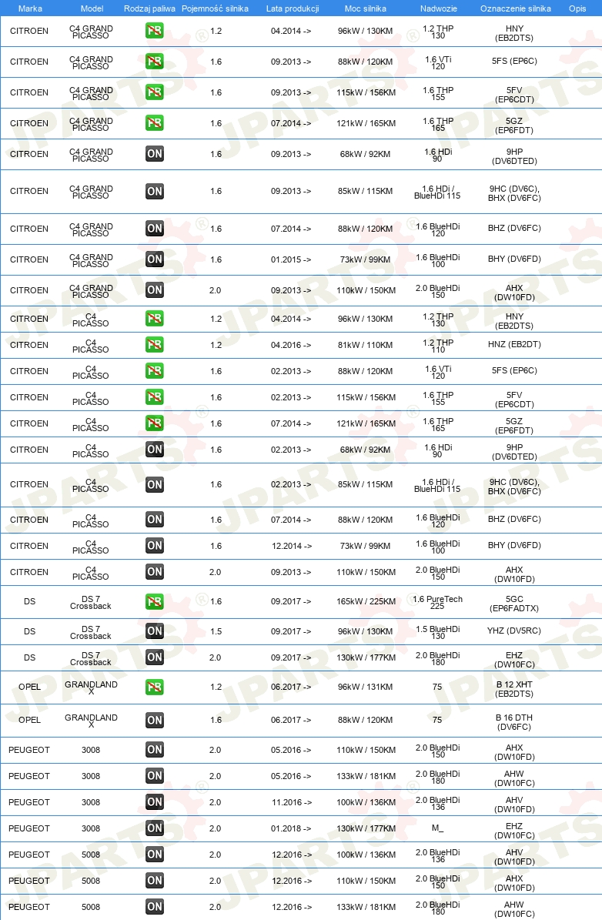Click petrol icon in DS 7 Crossback 165kW row
Screen dimensions: 602x920
154,601
